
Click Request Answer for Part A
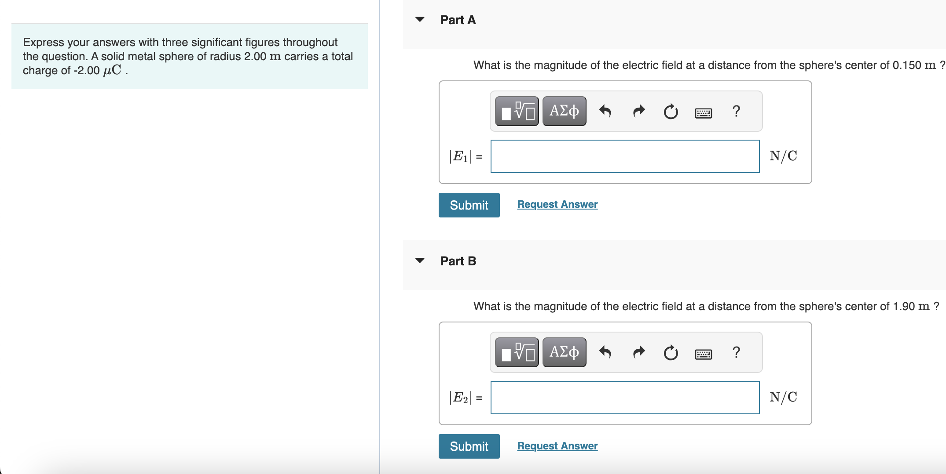tap(557, 204)
